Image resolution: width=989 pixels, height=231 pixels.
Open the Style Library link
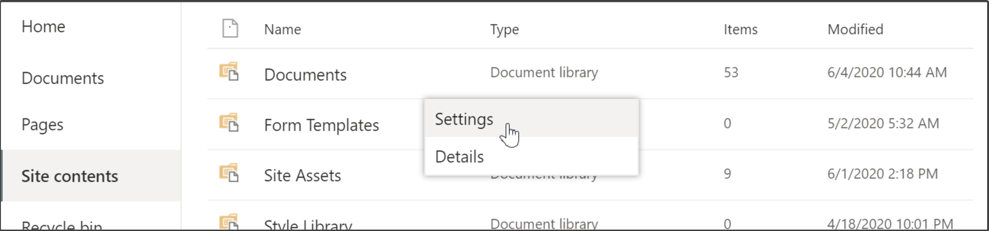pyautogui.click(x=308, y=225)
